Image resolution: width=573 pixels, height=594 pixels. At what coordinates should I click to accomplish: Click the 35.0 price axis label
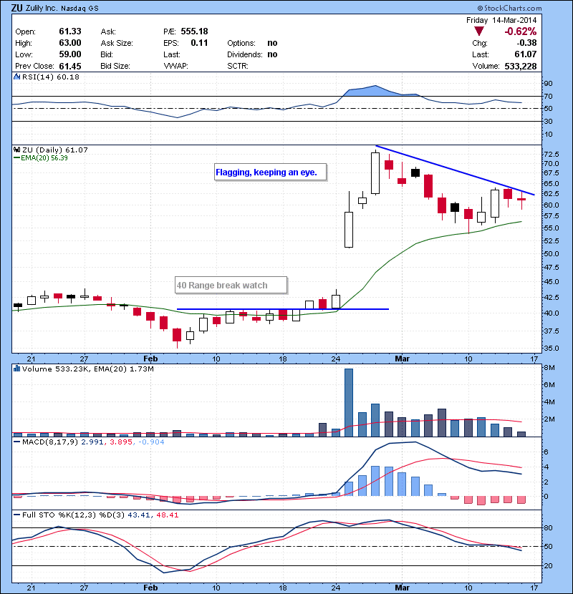(551, 348)
